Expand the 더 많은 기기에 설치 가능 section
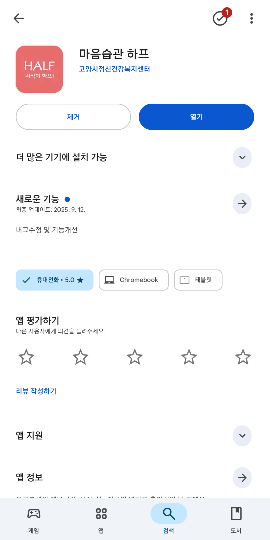Screen dimensions: 270x540 (242, 158)
